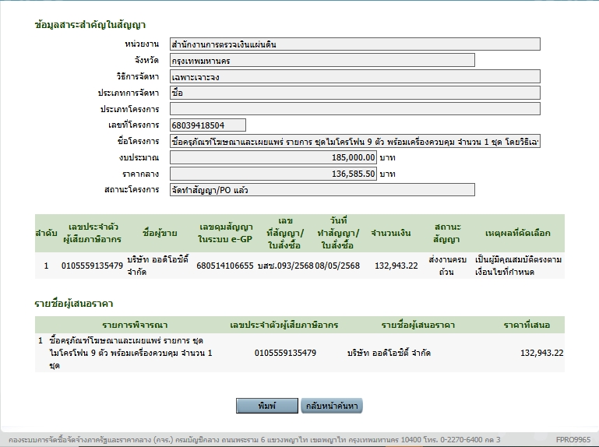The width and height of the screenshot is (599, 447).
Task: Select the เลขที่โครงการ field 68039418504
Action: pyautogui.click(x=207, y=125)
